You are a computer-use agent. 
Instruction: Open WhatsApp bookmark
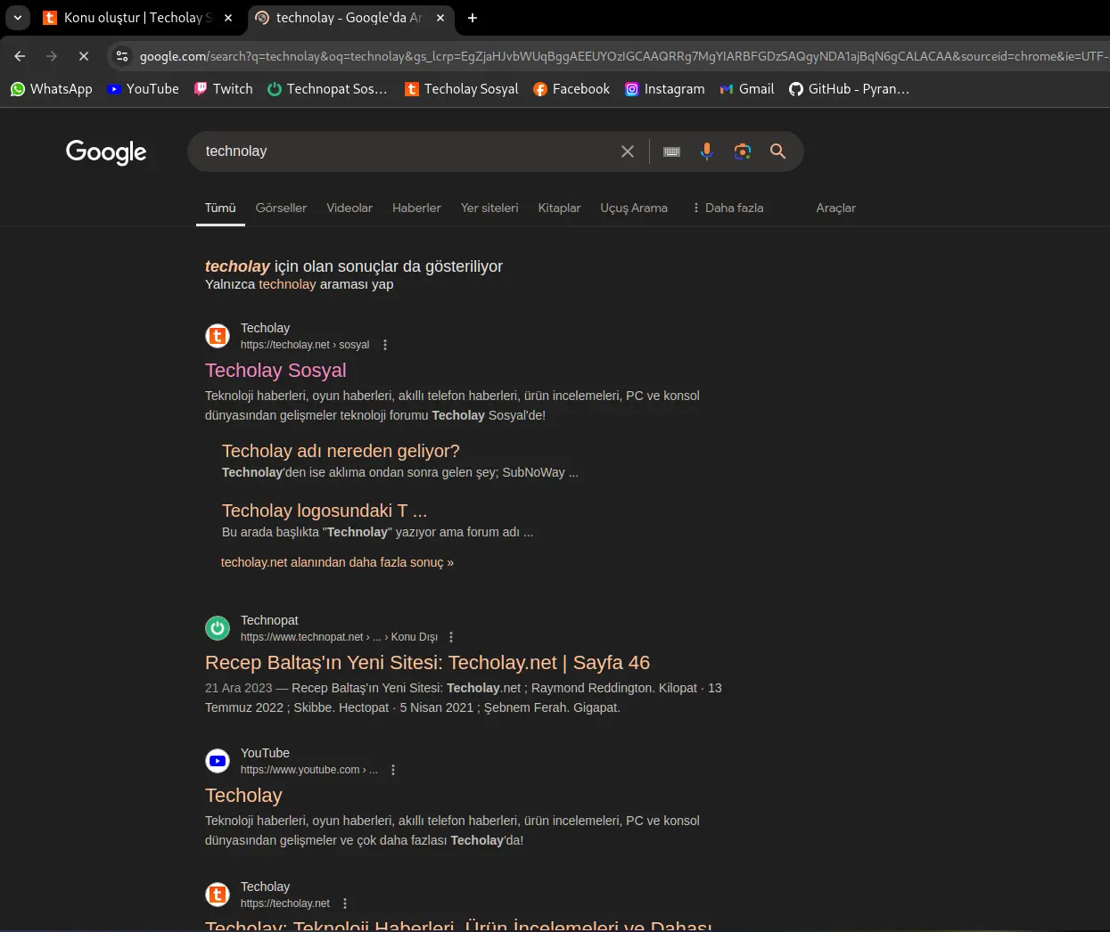tap(51, 89)
